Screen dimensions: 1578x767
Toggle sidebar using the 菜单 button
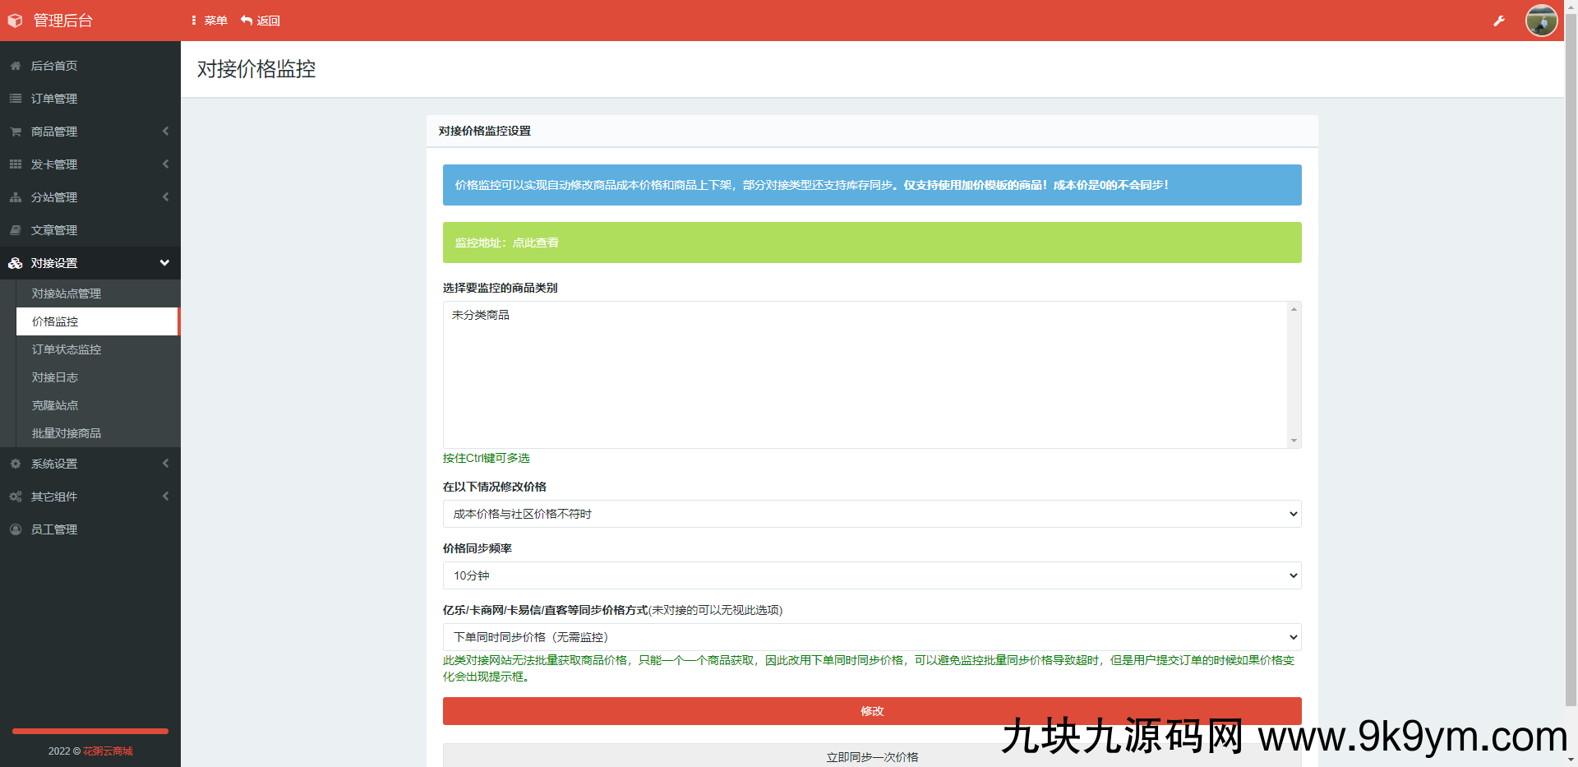tap(210, 21)
